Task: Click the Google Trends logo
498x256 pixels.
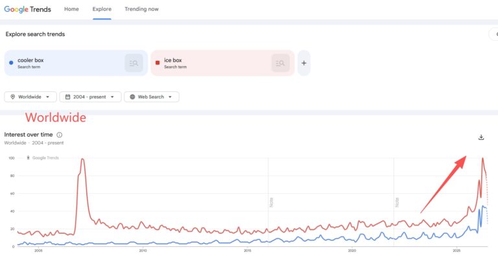Action: click(27, 9)
